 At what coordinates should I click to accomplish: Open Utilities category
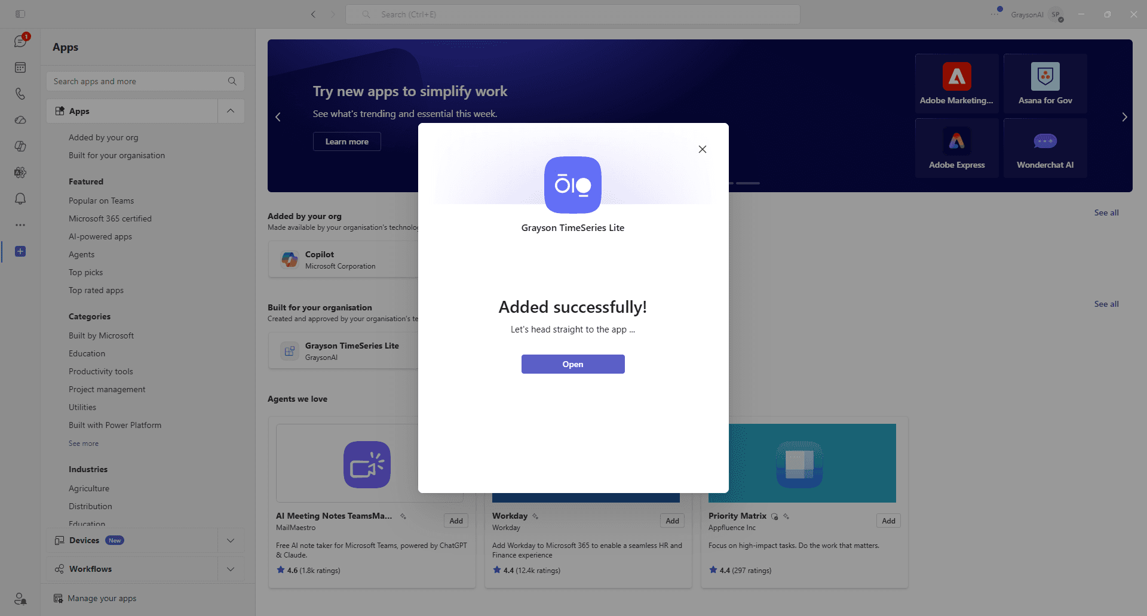click(82, 407)
